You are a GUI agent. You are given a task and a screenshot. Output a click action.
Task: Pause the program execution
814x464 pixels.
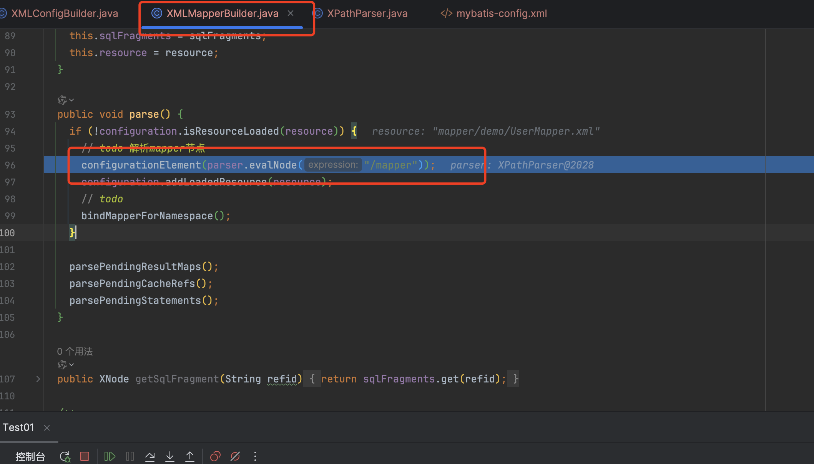click(130, 457)
